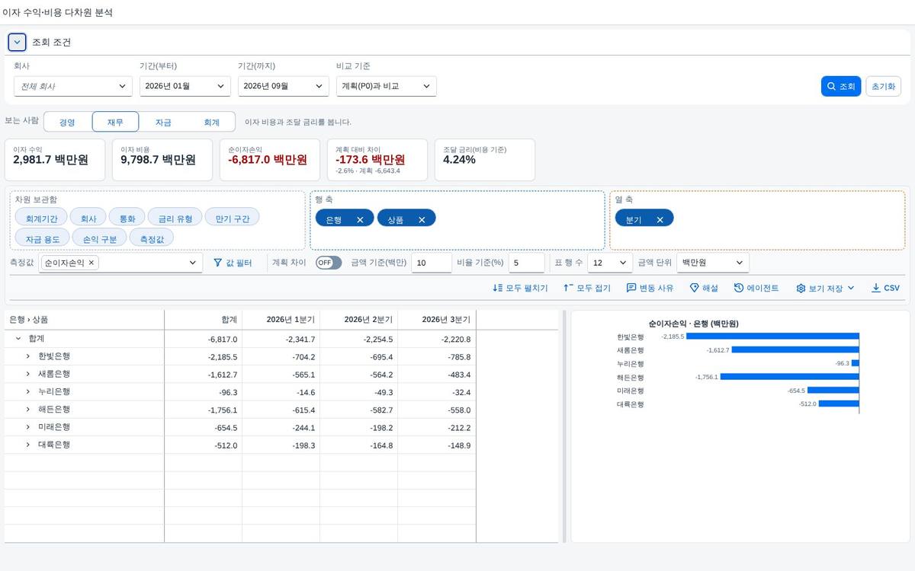The width and height of the screenshot is (915, 571).
Task: Remove 분기 chip from column axis
Action: (x=660, y=219)
